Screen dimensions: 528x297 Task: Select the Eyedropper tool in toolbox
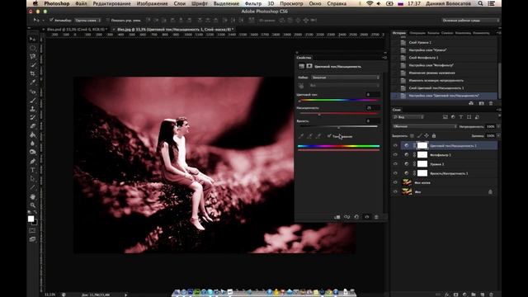pos(33,82)
